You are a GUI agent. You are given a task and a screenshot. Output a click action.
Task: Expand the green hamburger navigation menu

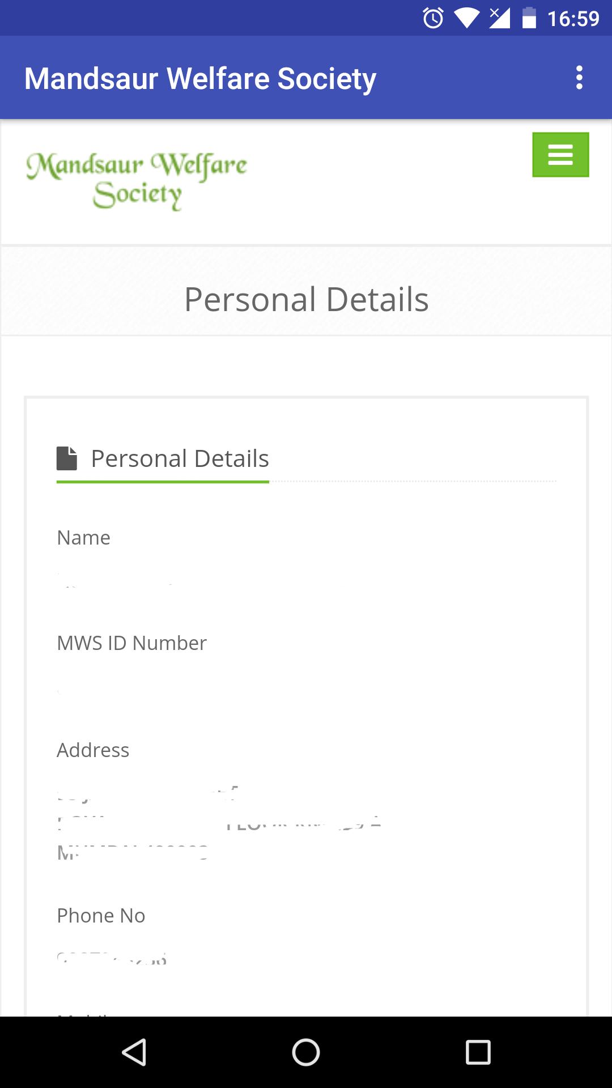pos(560,155)
